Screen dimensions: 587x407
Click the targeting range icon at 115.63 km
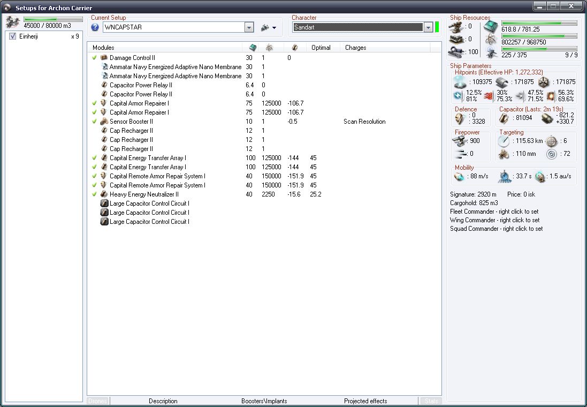coord(504,141)
